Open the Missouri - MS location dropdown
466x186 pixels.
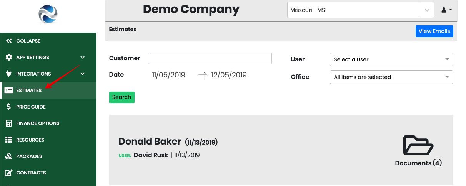coord(361,10)
